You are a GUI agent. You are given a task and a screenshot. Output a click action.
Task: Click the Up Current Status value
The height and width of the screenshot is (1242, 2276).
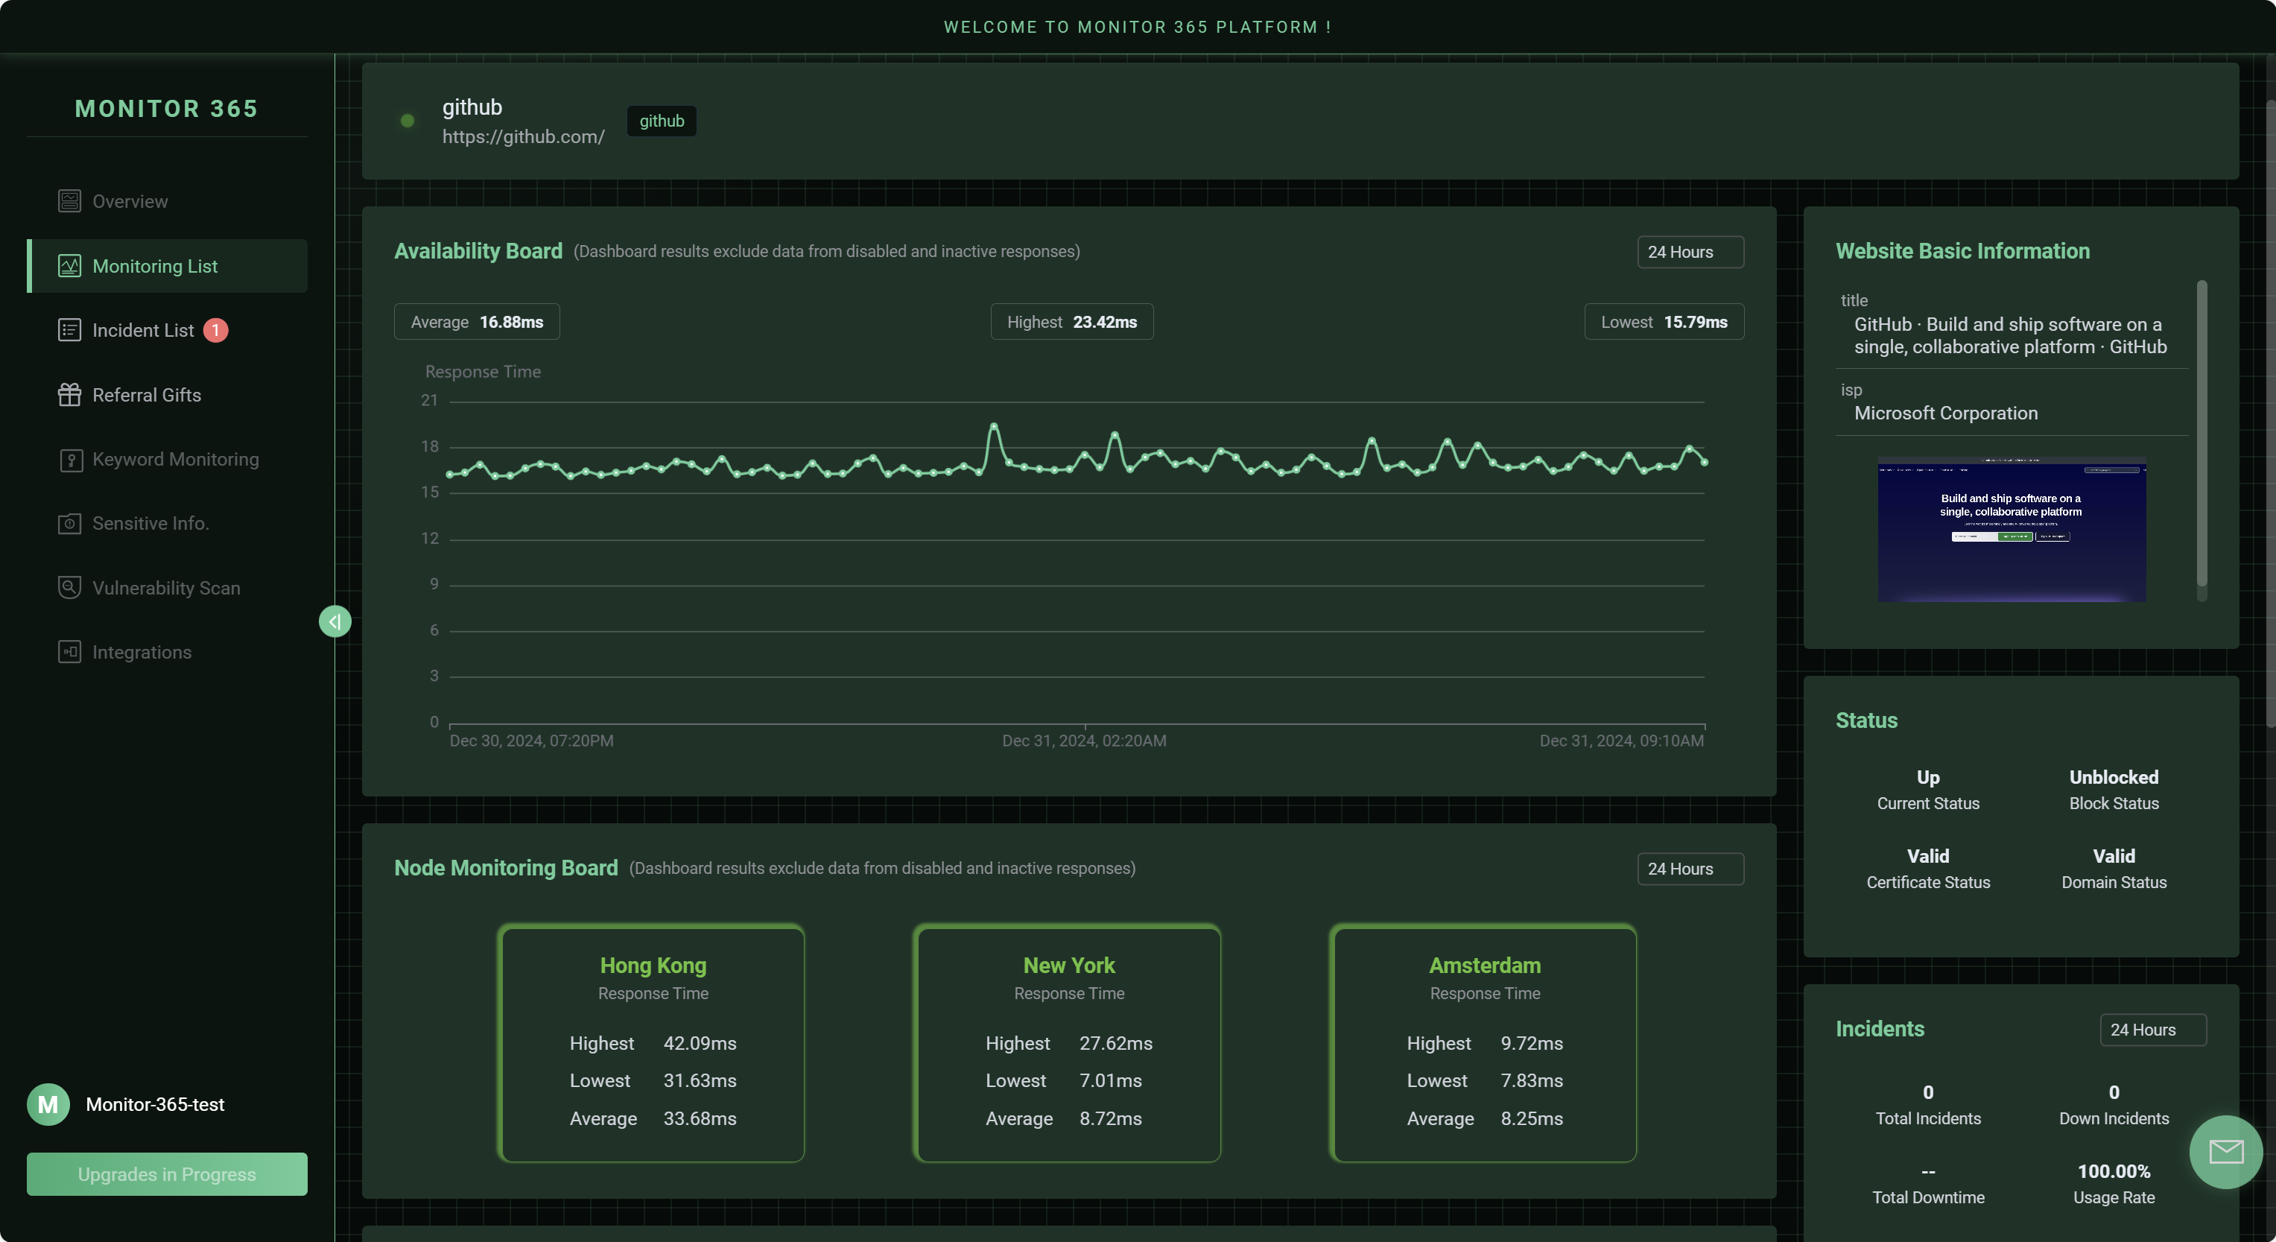[1928, 777]
